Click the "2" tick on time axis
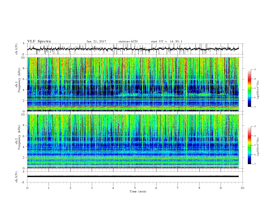The image size is (273, 211). tap(70, 188)
